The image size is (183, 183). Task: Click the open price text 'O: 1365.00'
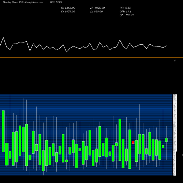click(x=68, y=8)
